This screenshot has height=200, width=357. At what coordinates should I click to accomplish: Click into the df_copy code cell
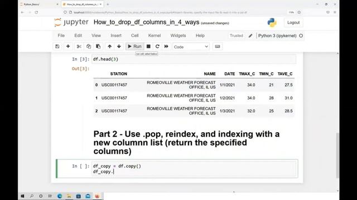tap(194, 169)
